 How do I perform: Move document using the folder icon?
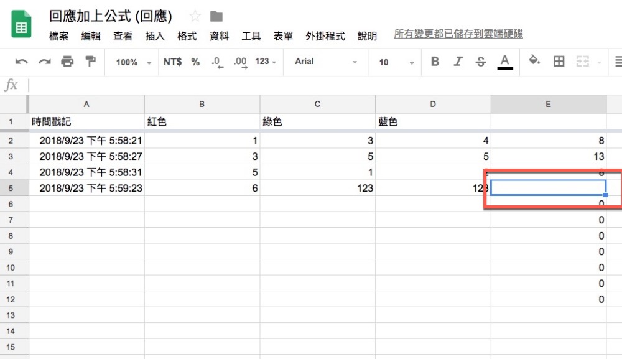tap(216, 17)
